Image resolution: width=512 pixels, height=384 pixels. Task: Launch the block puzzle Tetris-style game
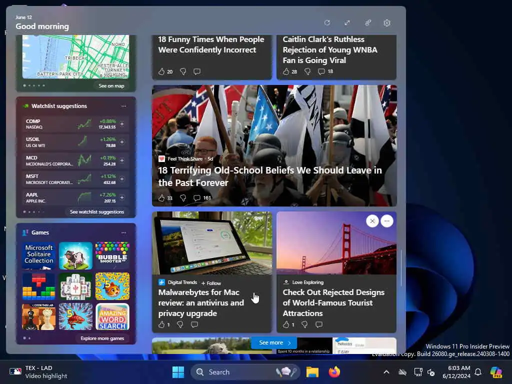click(x=39, y=286)
